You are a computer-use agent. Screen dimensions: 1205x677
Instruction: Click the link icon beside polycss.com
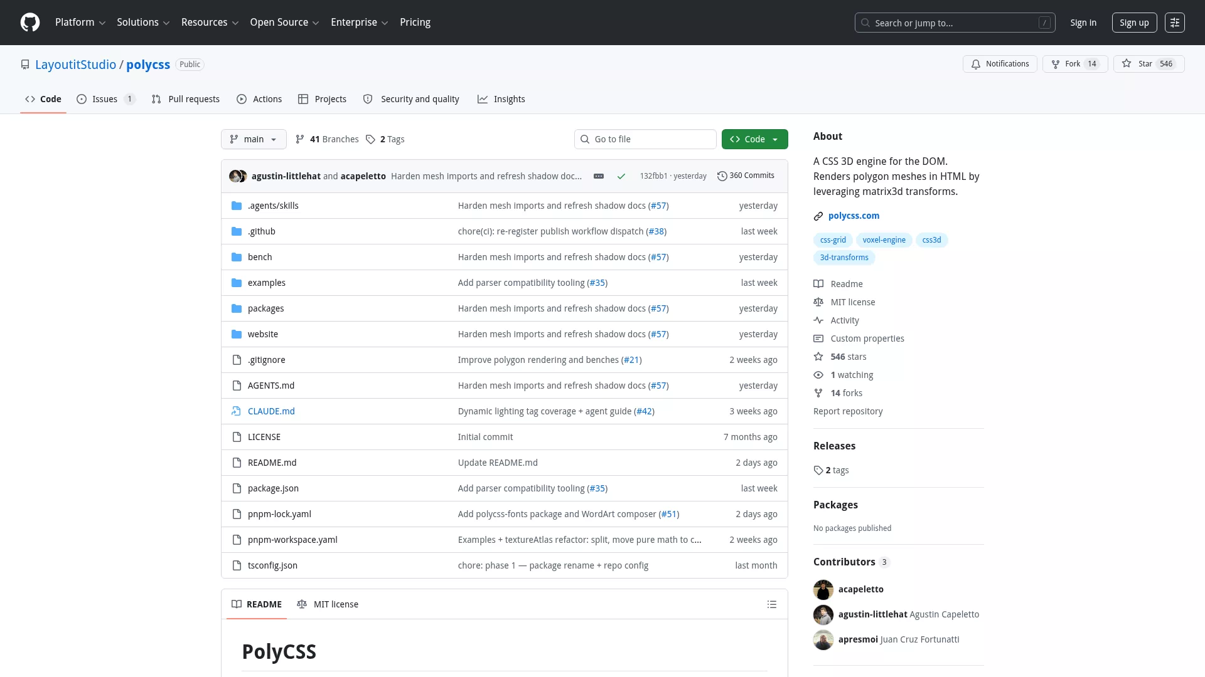click(x=818, y=216)
